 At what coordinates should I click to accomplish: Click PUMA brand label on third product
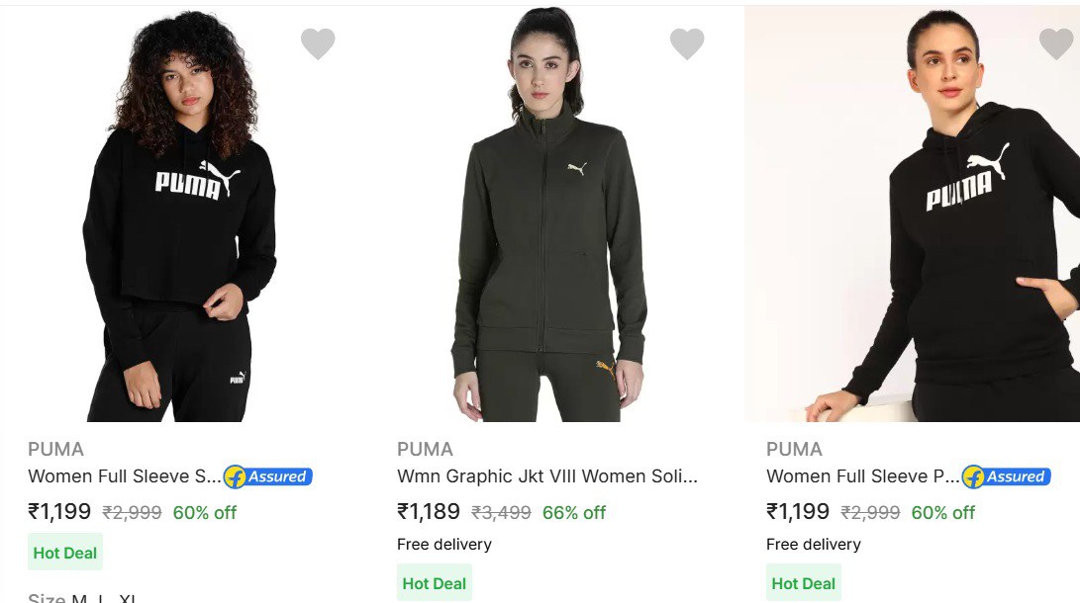click(794, 449)
